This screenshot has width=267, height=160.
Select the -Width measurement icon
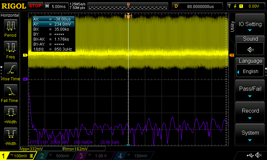tap(11, 134)
